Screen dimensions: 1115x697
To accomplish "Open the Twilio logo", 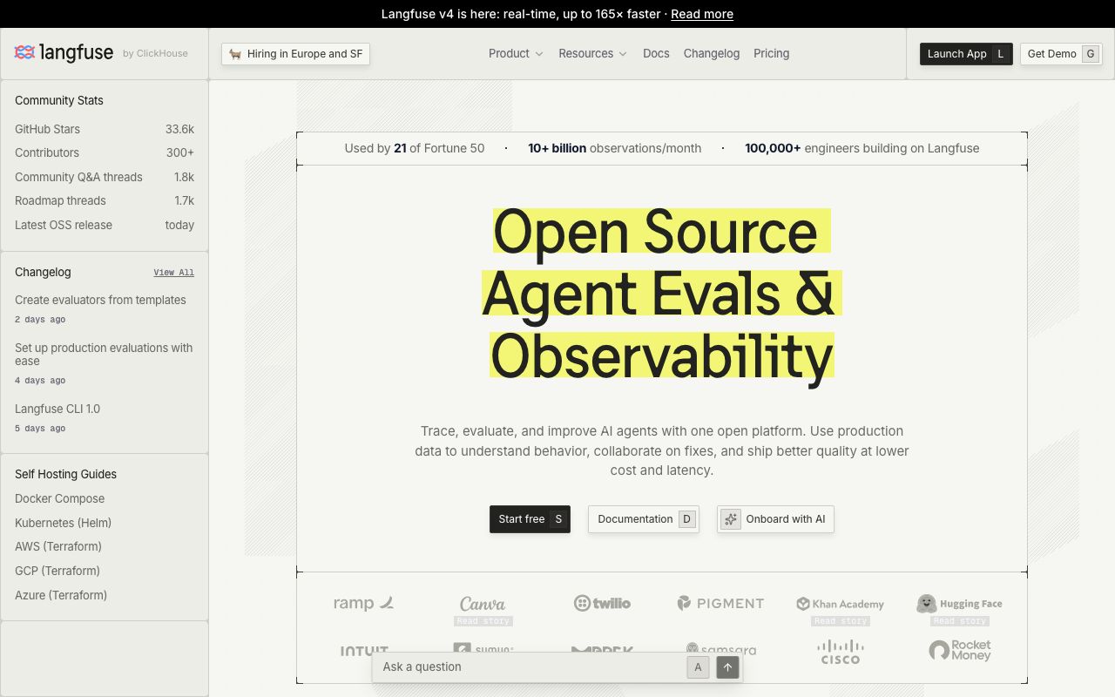I will click(x=602, y=603).
